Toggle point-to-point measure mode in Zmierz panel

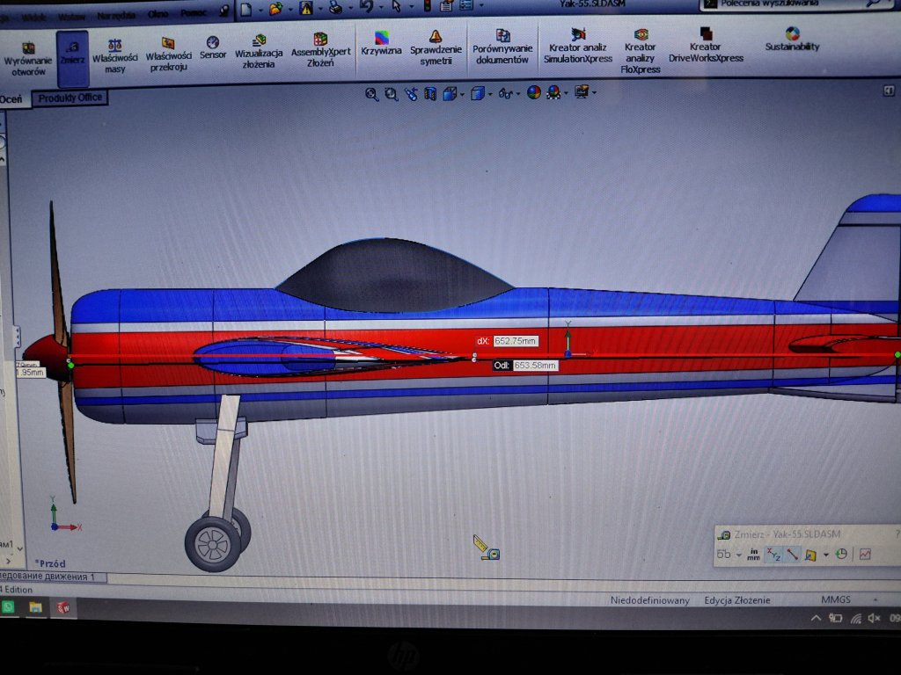(x=793, y=555)
